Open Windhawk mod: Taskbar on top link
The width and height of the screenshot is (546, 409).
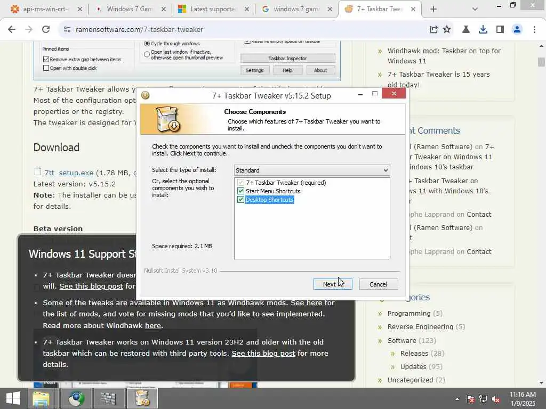coord(444,55)
